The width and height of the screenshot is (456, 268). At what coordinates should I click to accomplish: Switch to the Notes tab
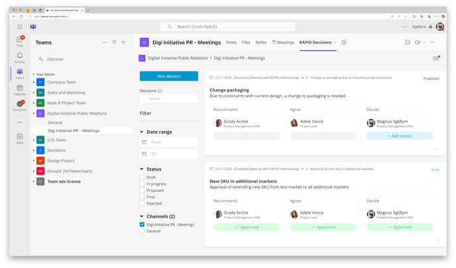[261, 42]
